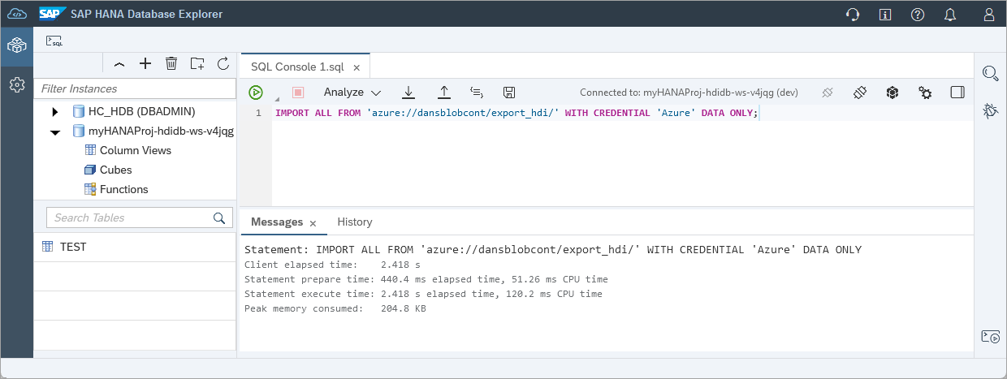The height and width of the screenshot is (379, 1007).
Task: Open the TEST table
Action: click(x=73, y=247)
